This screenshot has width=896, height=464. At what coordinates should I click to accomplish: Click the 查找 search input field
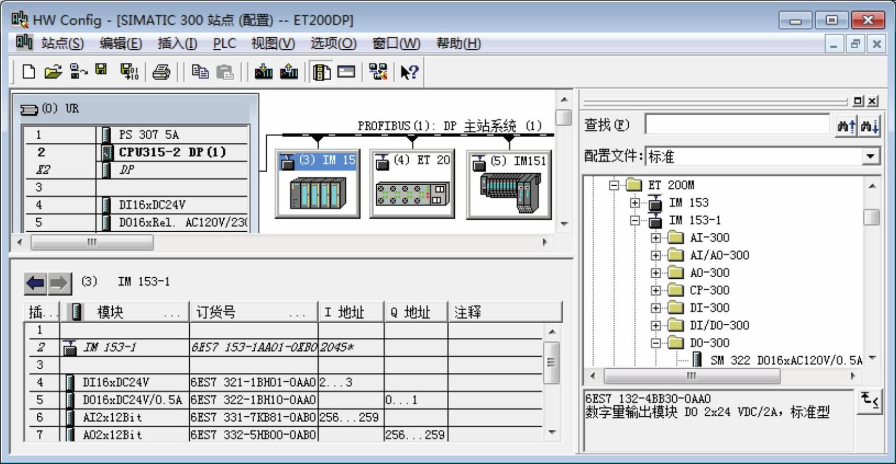pos(738,125)
